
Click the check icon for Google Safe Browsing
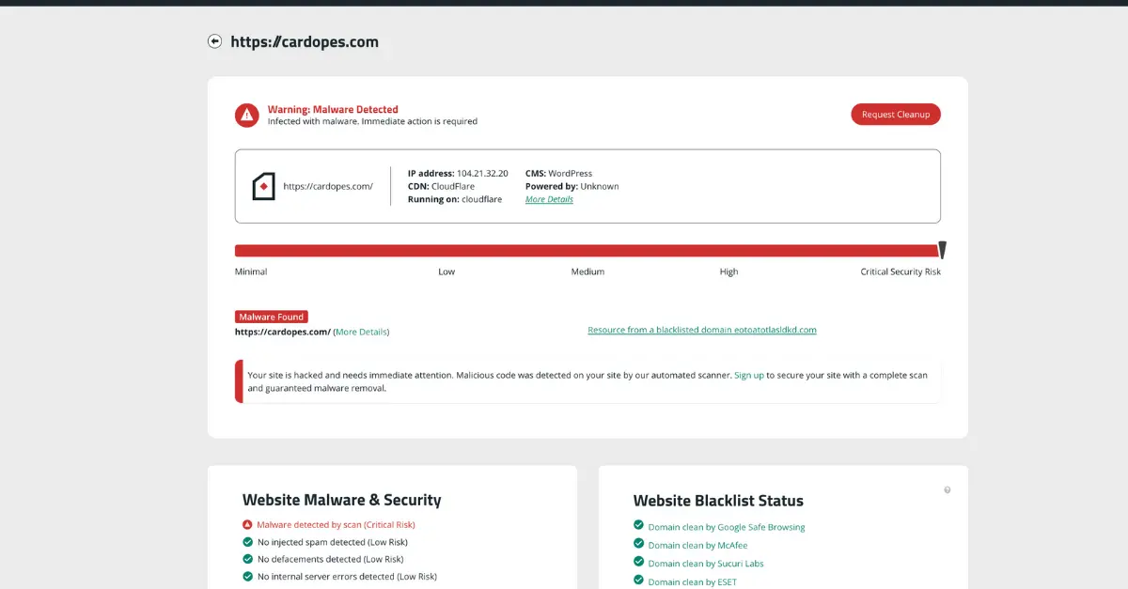(x=638, y=526)
